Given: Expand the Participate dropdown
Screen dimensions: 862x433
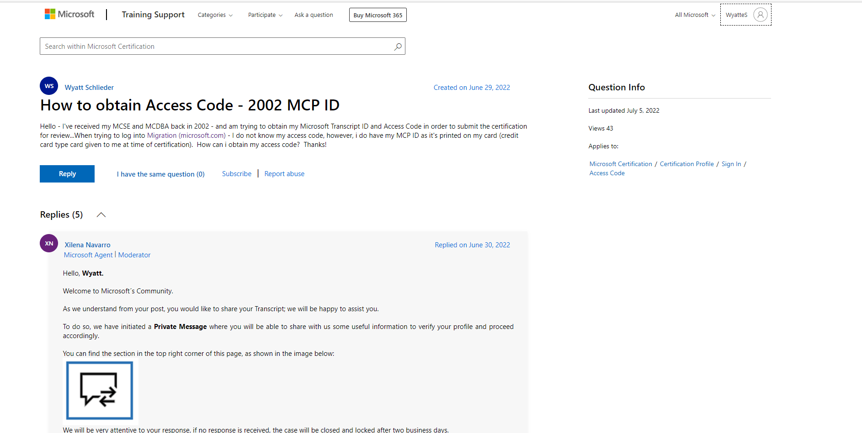Looking at the screenshot, I should (x=265, y=15).
